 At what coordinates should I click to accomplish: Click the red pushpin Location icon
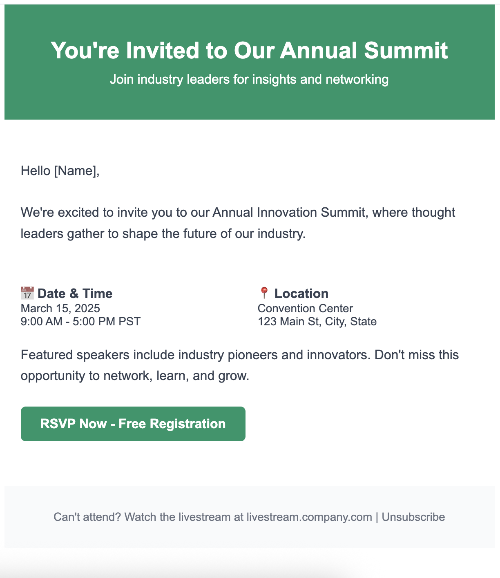point(263,293)
